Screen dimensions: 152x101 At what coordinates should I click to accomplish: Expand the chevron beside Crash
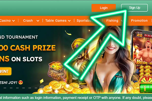point(38,21)
